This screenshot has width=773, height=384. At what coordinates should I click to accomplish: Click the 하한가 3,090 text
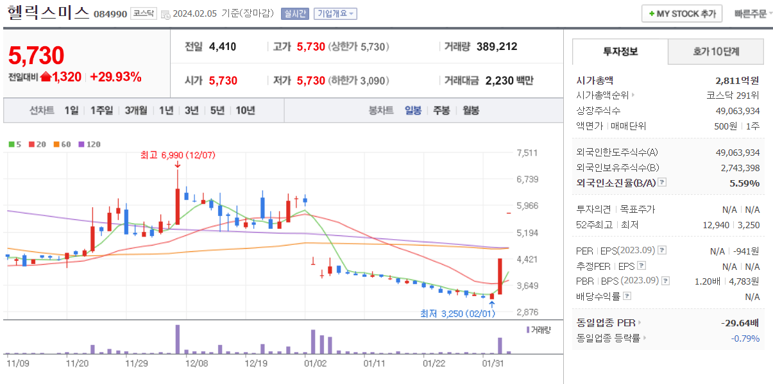point(359,80)
